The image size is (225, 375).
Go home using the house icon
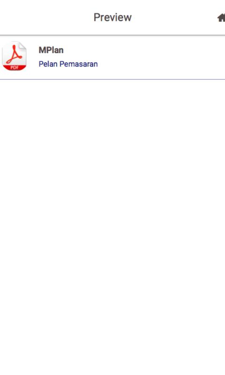point(221,18)
